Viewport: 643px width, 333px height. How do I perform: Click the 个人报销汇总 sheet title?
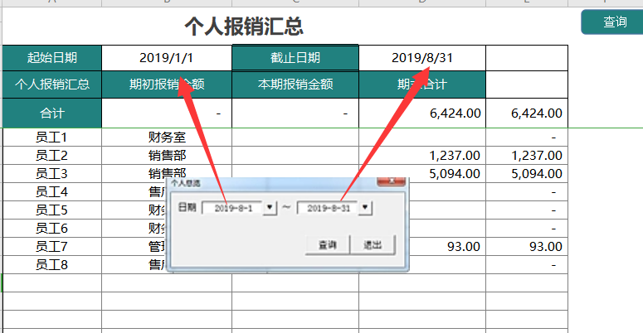coord(244,27)
